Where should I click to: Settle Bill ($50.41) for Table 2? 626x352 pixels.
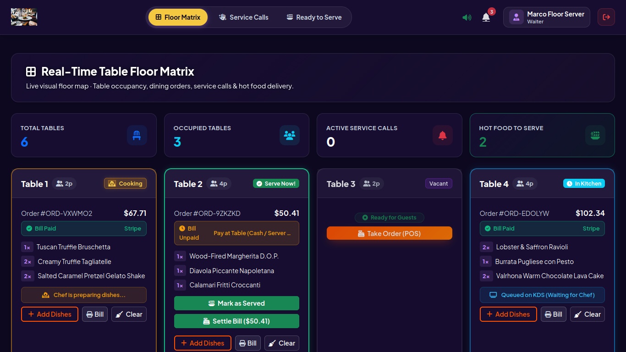236,321
